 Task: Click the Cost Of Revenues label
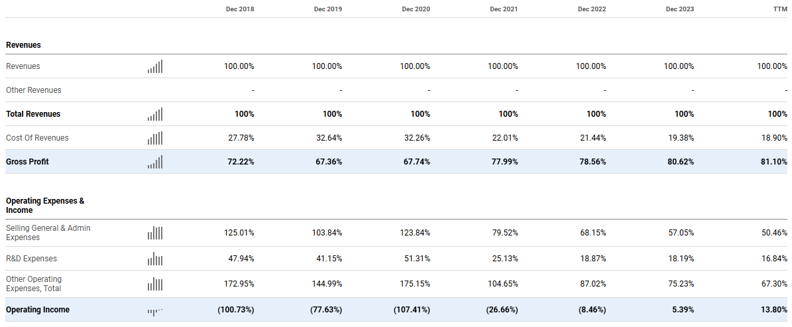coord(37,138)
